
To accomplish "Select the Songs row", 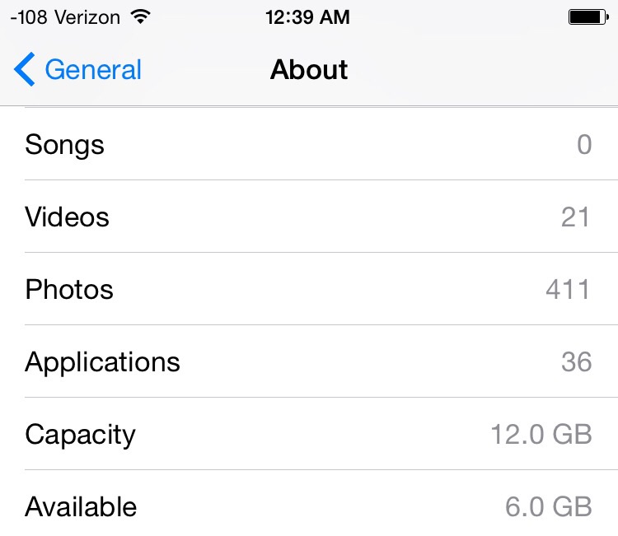I will pyautogui.click(x=309, y=144).
